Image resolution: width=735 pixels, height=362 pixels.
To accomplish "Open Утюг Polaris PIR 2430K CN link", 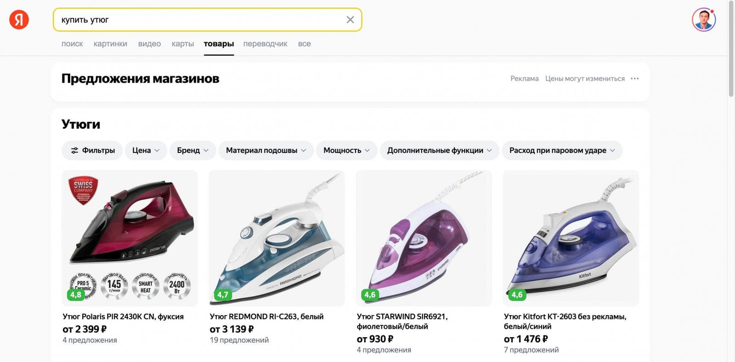I will pyautogui.click(x=123, y=317).
